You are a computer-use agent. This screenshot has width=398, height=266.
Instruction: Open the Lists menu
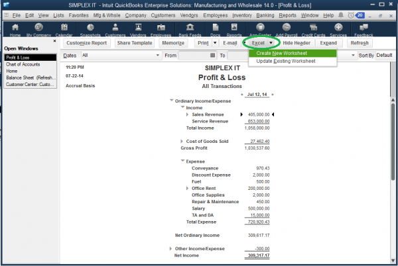pos(58,15)
